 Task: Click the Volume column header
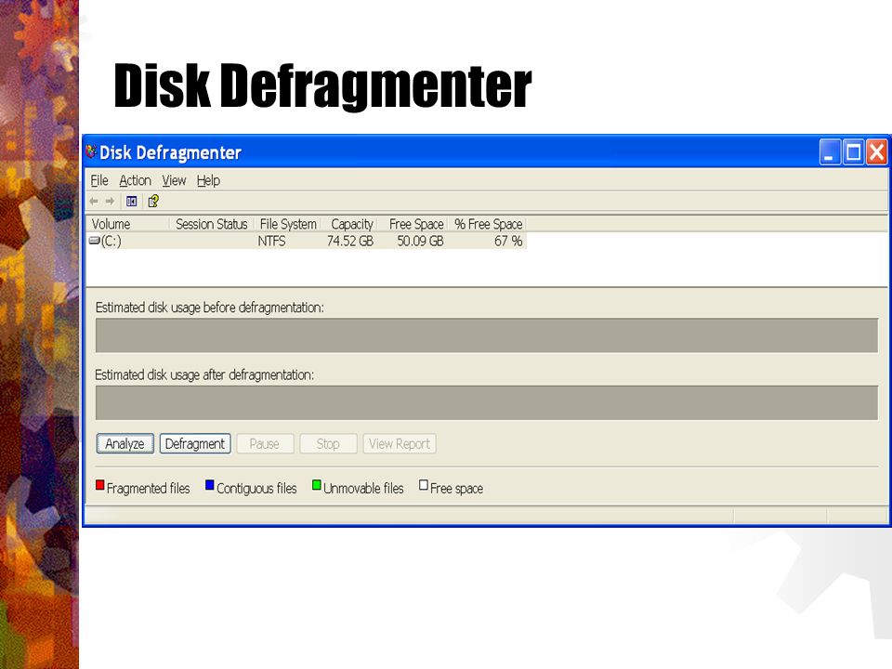tap(127, 224)
